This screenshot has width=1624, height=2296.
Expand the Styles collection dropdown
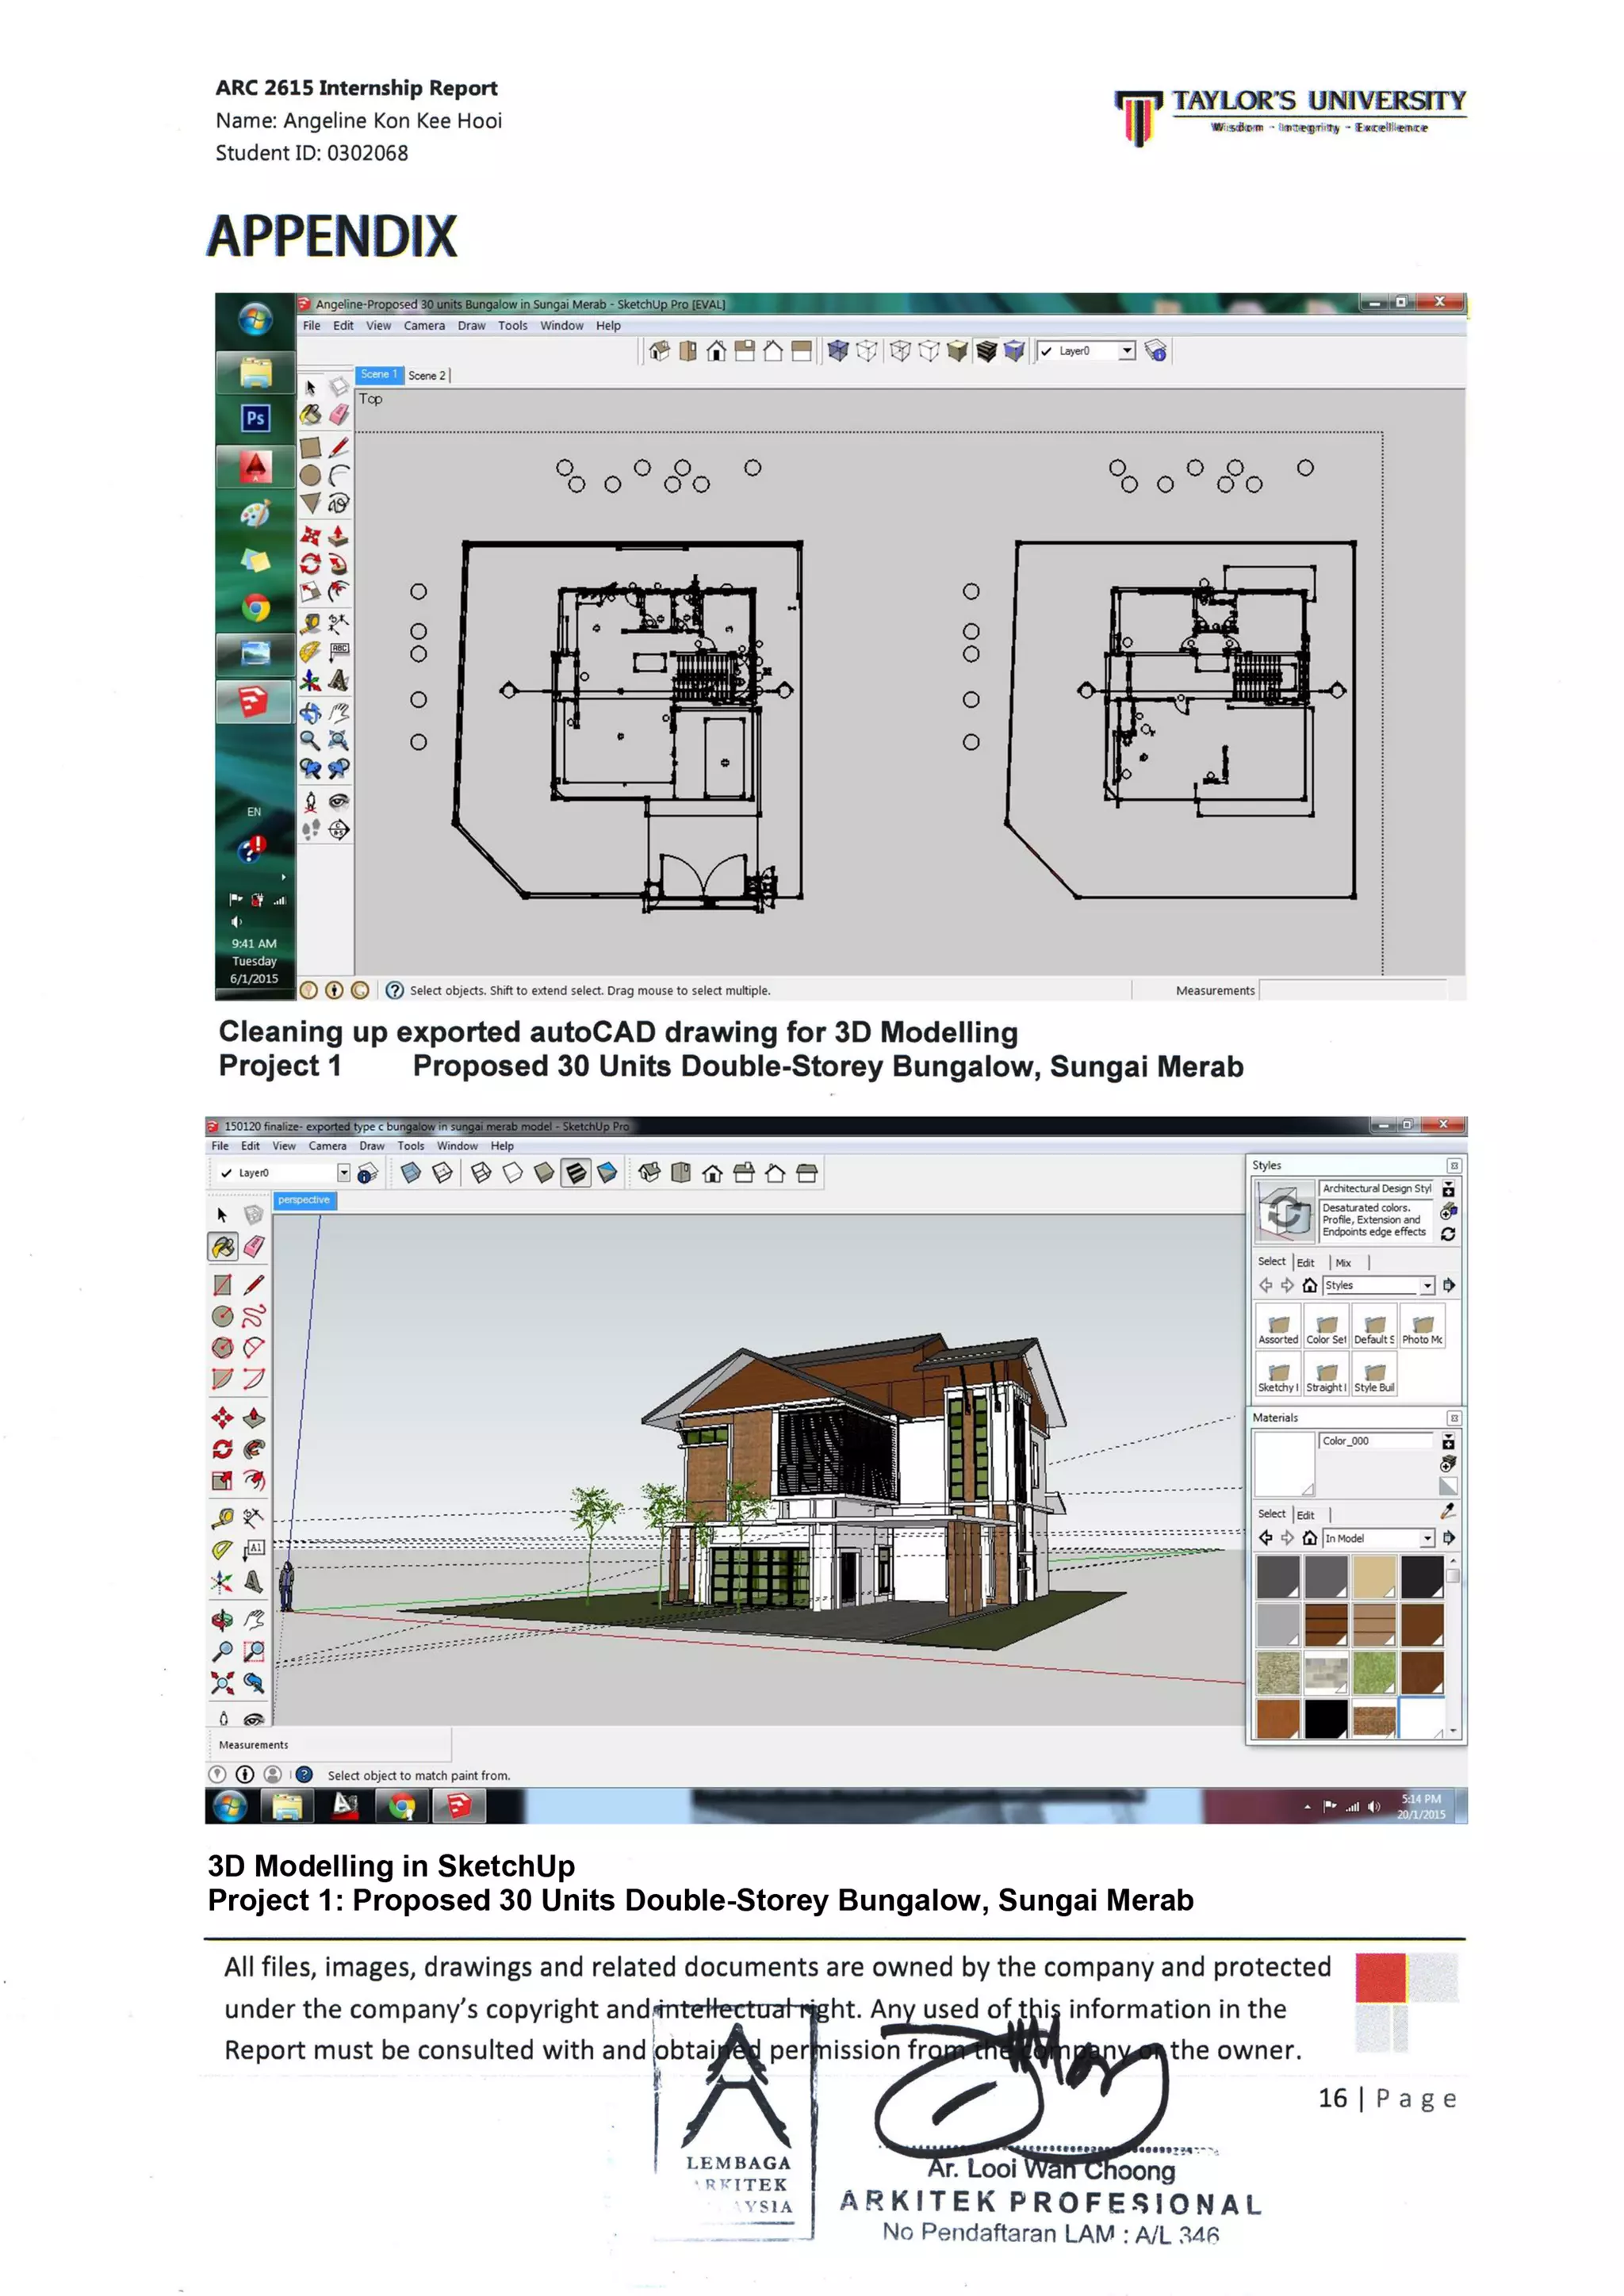[x=1427, y=1286]
